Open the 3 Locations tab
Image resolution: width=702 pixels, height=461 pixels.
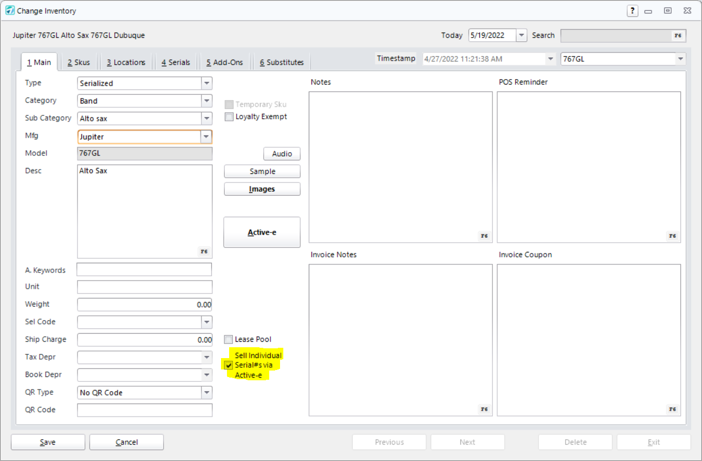pos(126,62)
